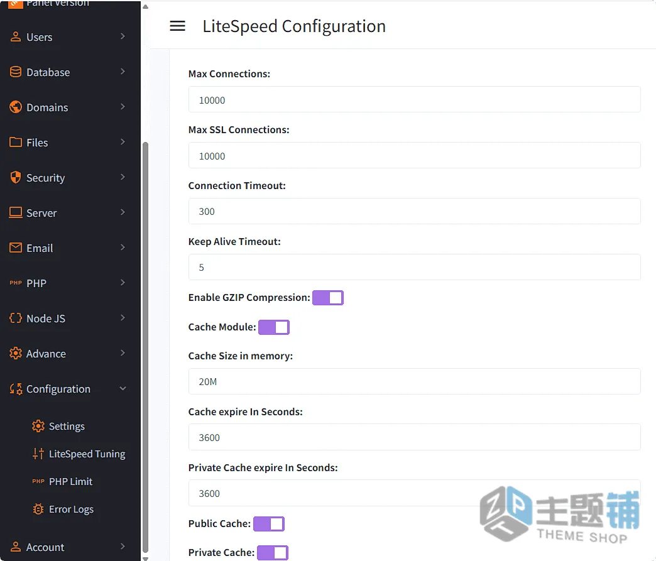The height and width of the screenshot is (561, 656).
Task: Click the sidebar scrollbar down arrow
Action: click(145, 558)
